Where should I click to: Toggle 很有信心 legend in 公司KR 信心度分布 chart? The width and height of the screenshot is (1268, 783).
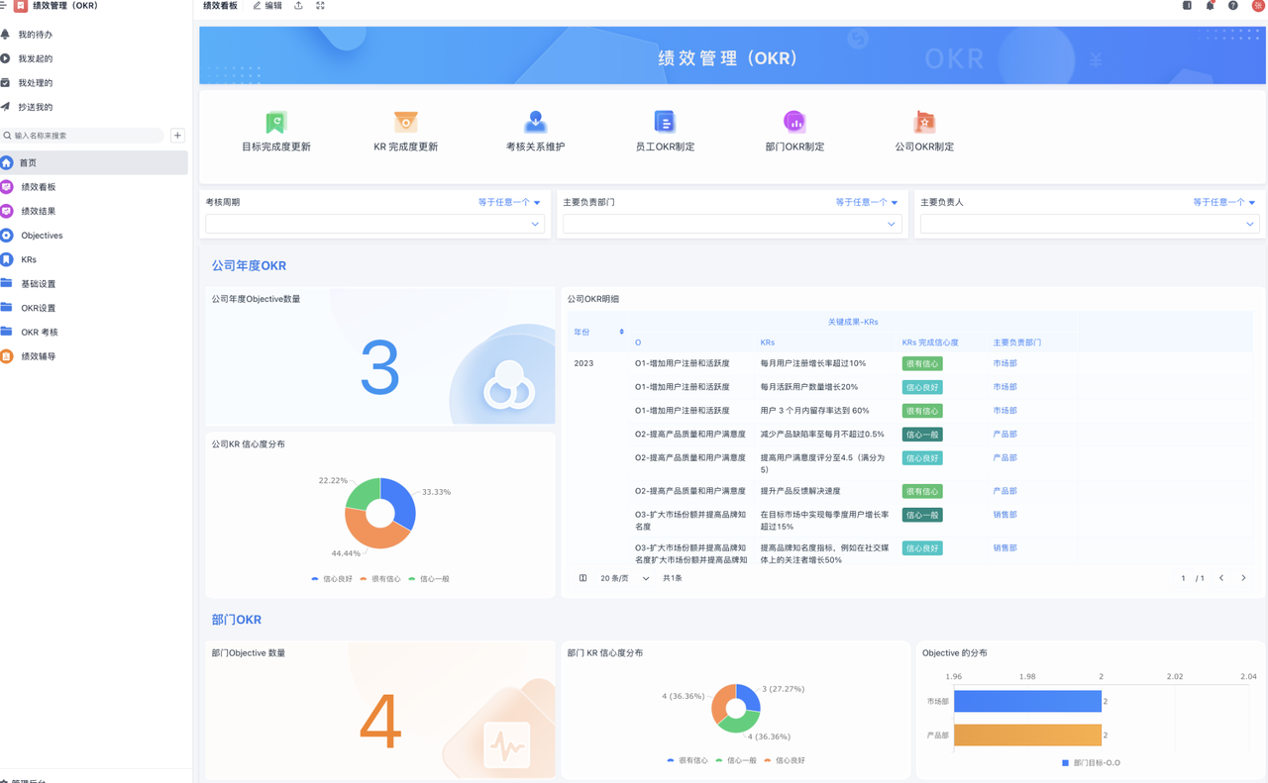(380, 579)
